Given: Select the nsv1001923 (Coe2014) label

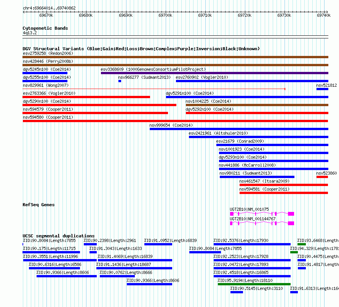Looking at the screenshot, I should (241, 149).
